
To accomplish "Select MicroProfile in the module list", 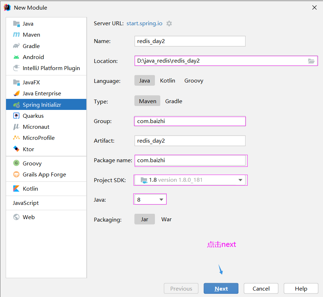I will (46, 138).
